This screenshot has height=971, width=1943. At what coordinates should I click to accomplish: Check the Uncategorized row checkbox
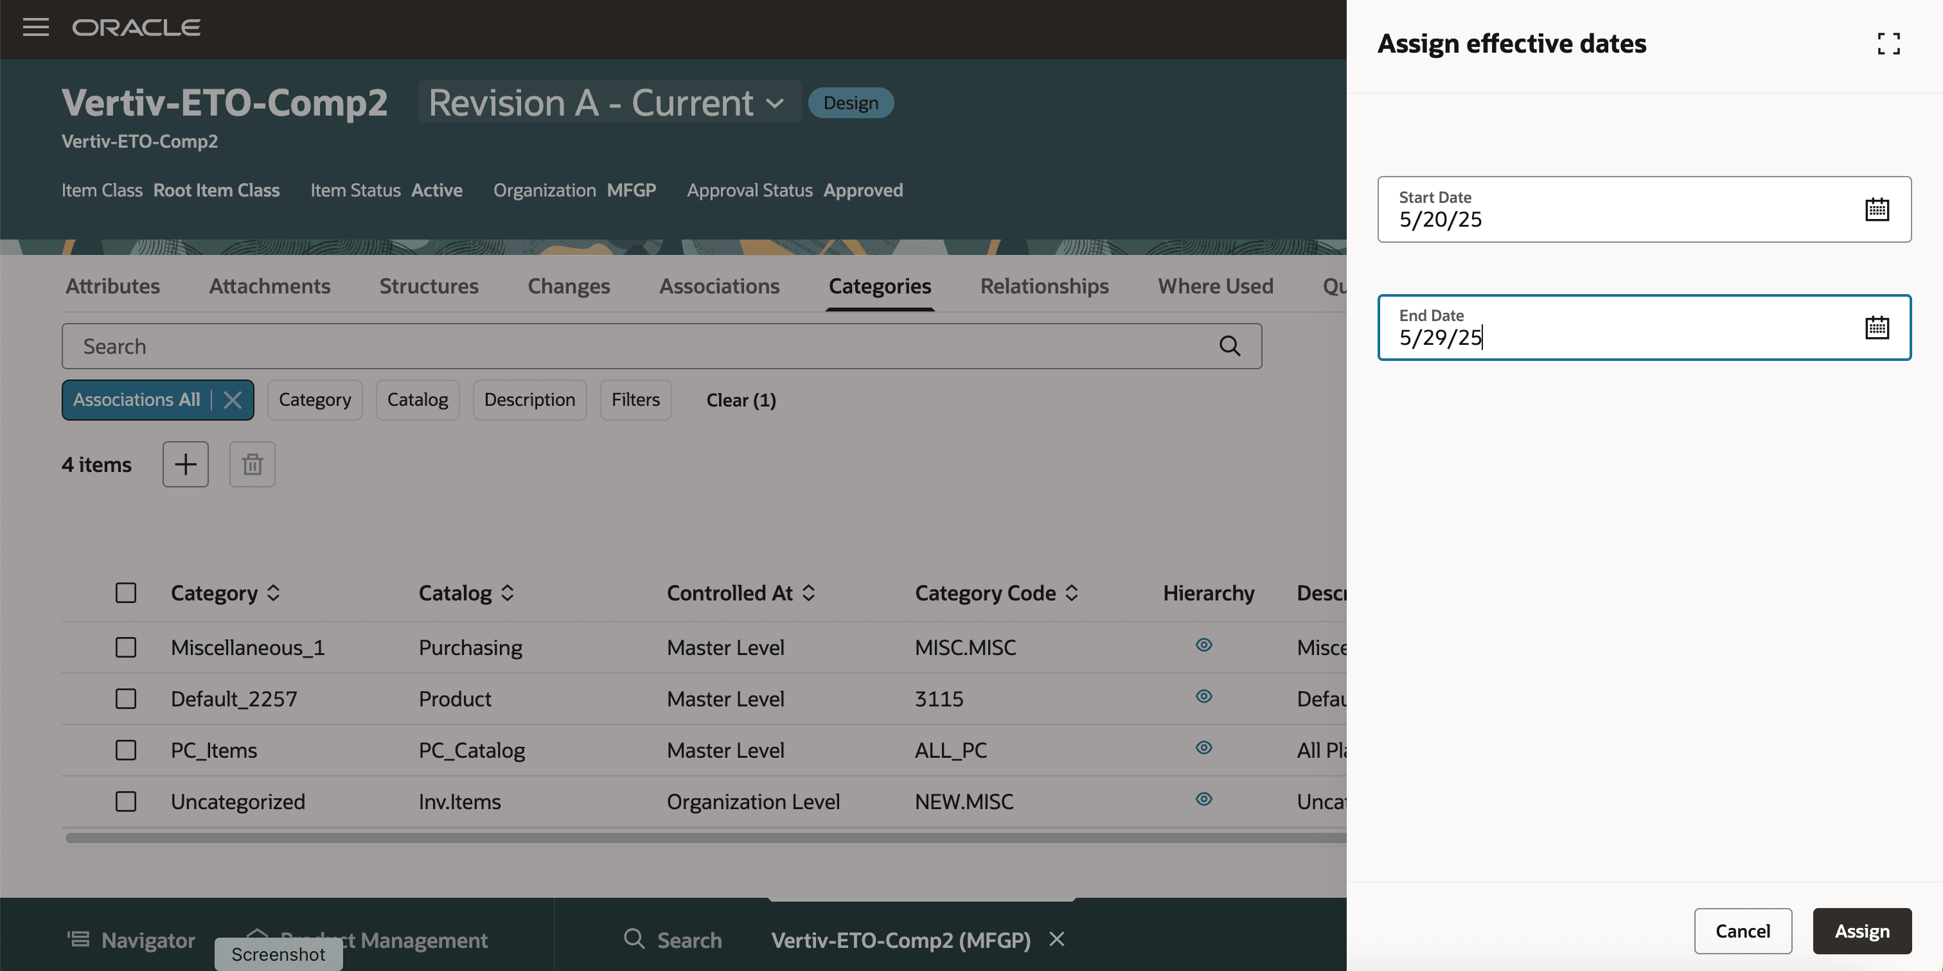pos(126,801)
